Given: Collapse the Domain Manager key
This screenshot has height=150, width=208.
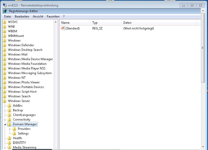Looking at the screenshot, I should [5, 124].
